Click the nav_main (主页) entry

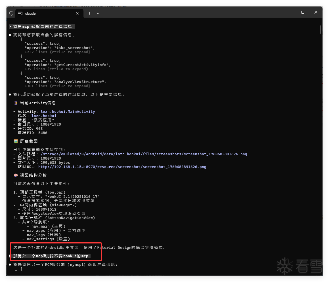(46, 226)
